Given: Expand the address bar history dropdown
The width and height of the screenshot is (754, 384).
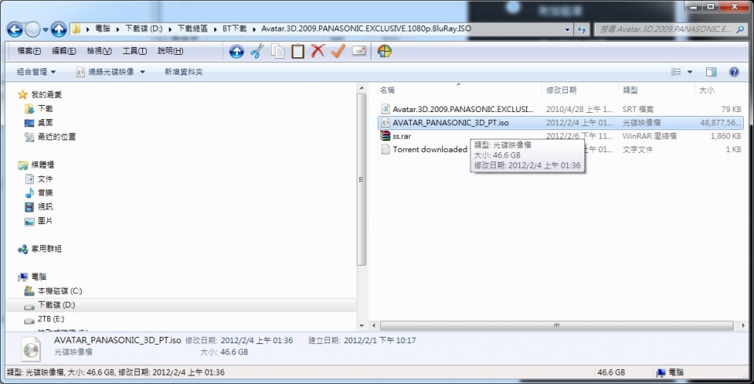Looking at the screenshot, I should tap(568, 29).
